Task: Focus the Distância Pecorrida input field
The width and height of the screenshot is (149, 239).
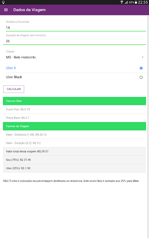Action: click(x=74, y=28)
